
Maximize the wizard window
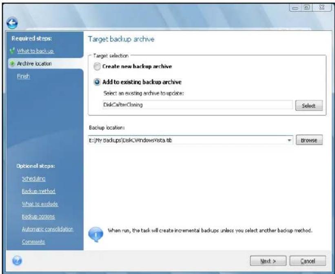point(306,8)
